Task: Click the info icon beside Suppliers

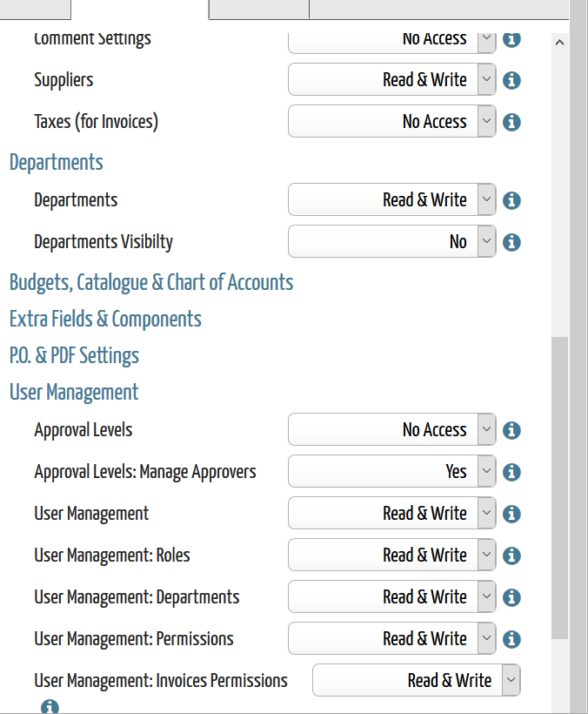Action: [x=511, y=81]
